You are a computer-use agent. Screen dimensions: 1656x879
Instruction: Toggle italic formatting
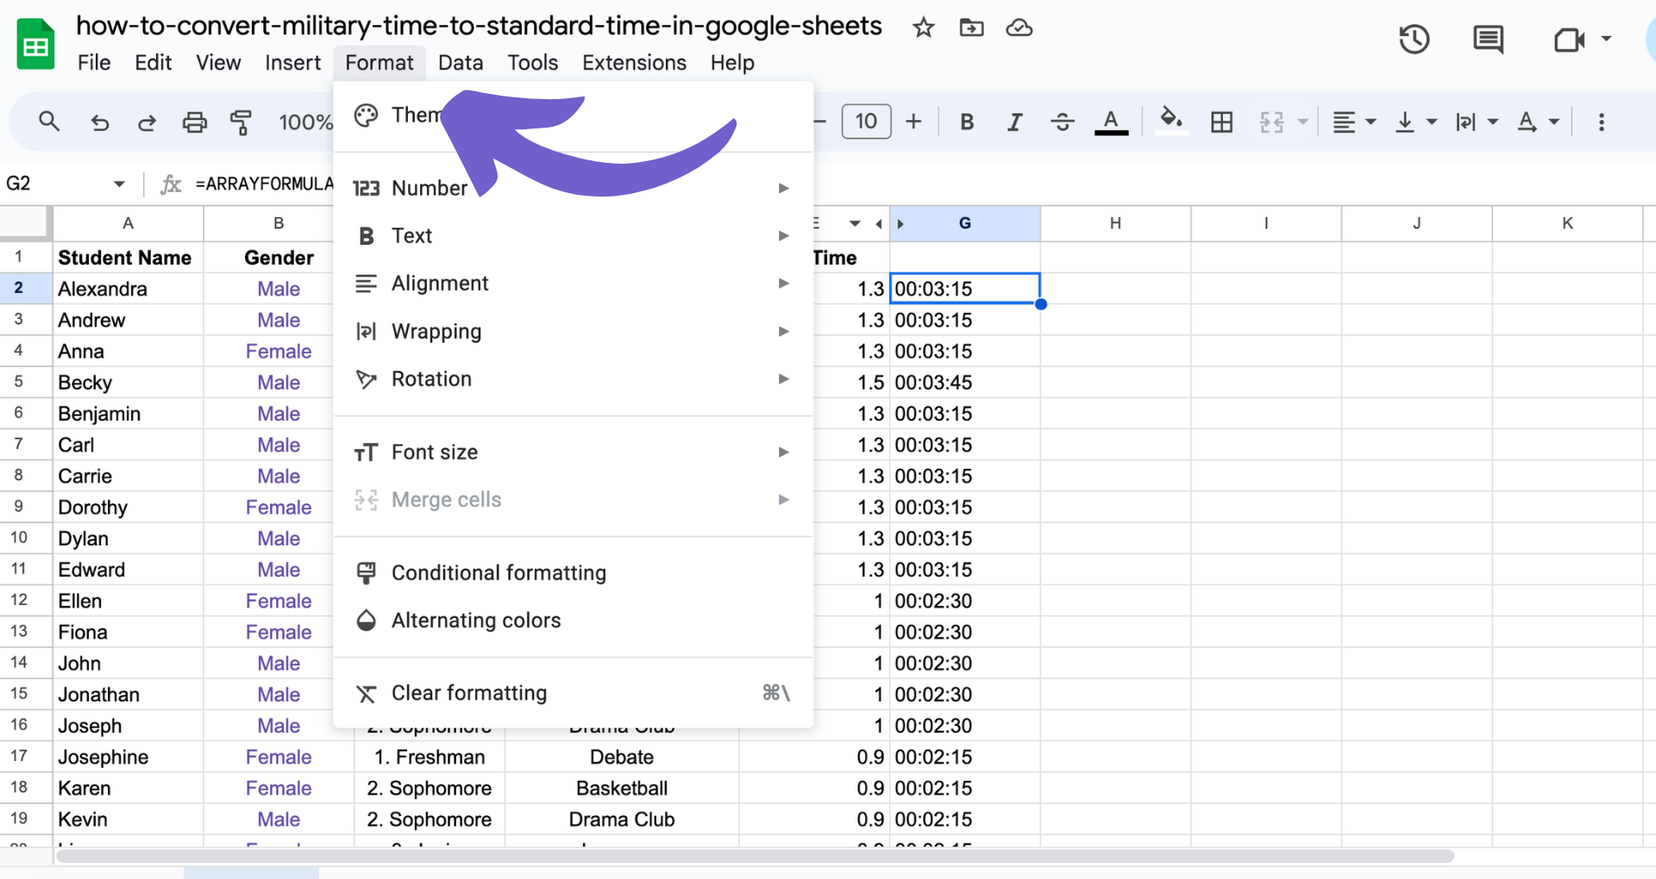pyautogui.click(x=1013, y=122)
